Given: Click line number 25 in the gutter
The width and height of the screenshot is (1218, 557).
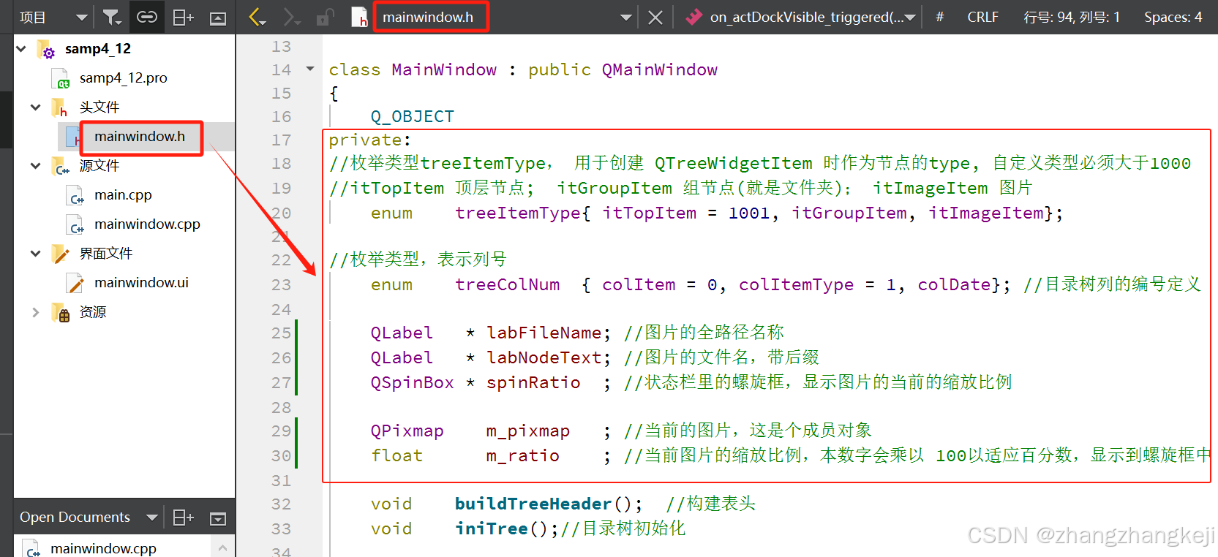Looking at the screenshot, I should point(281,333).
